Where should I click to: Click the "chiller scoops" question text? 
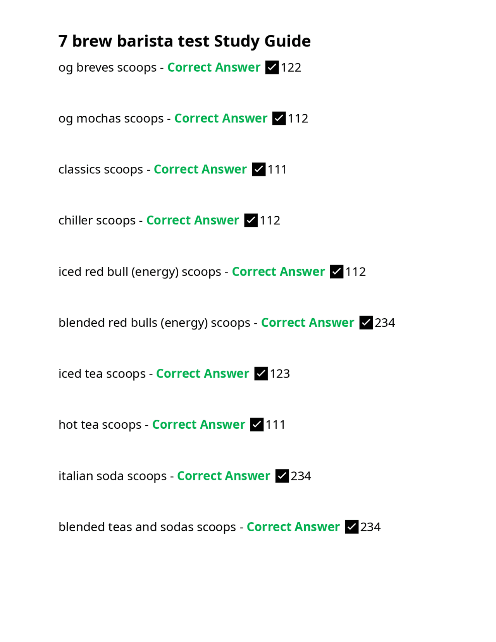pos(97,221)
